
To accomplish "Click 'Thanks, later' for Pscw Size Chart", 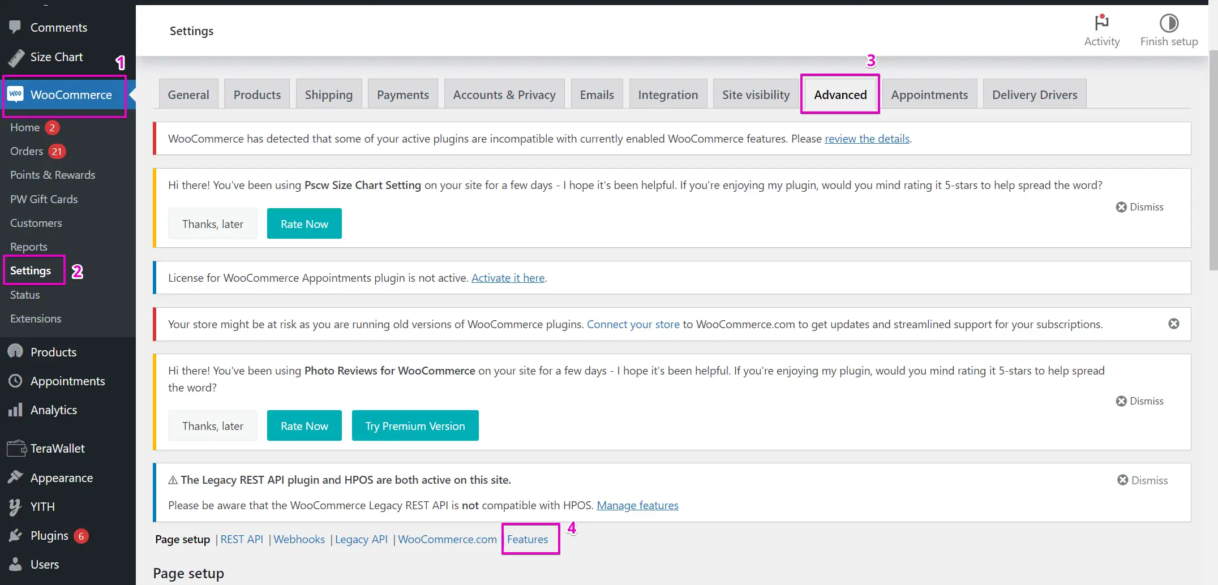I will point(213,223).
